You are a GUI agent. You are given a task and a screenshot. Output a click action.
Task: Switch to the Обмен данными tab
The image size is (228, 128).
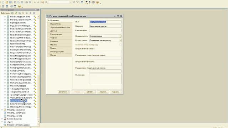[x=59, y=52]
